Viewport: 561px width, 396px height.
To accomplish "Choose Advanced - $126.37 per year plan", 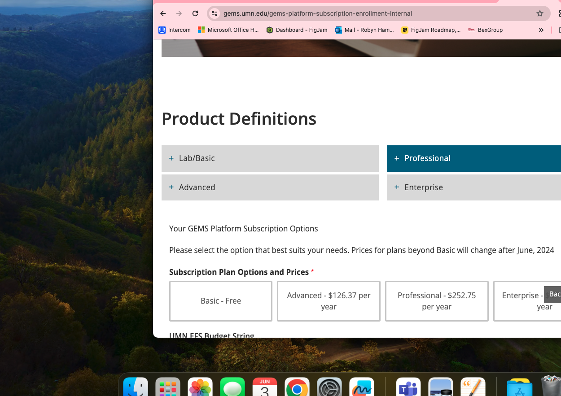I will 329,301.
